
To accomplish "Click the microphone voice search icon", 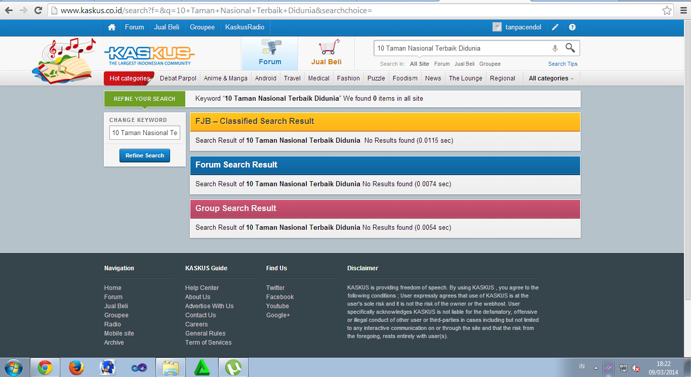I will tap(555, 48).
